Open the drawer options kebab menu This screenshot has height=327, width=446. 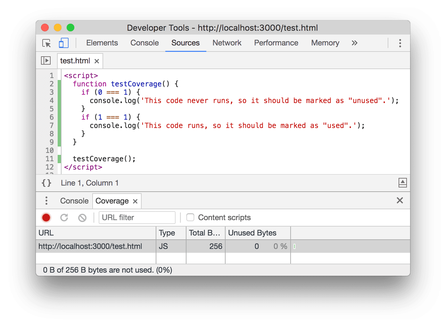click(x=46, y=201)
